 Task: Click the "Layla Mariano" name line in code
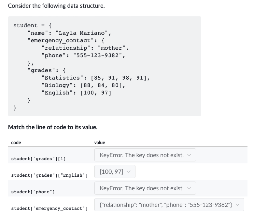pyautogui.click(x=69, y=33)
